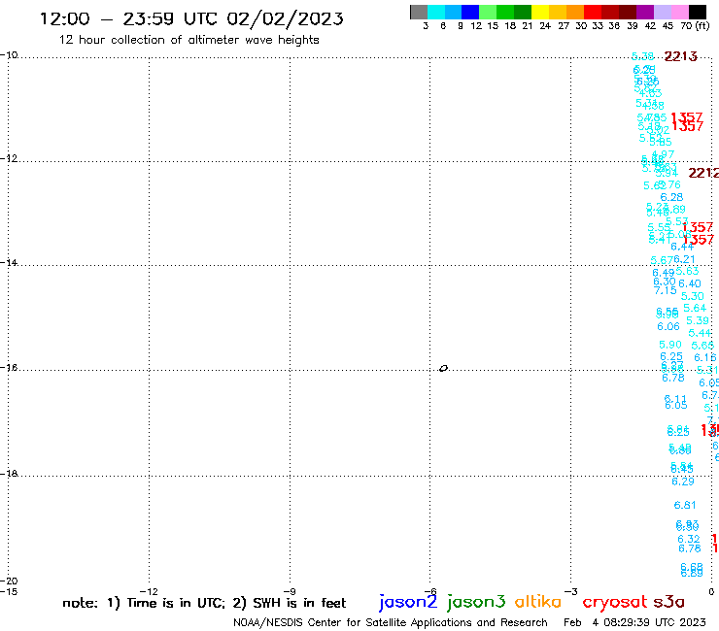
Task: Click the '-3' longitude axis label
Action: 570,591
